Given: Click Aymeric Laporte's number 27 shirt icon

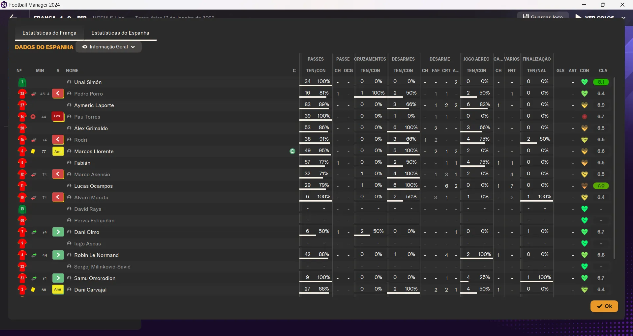Looking at the screenshot, I should click(x=22, y=105).
